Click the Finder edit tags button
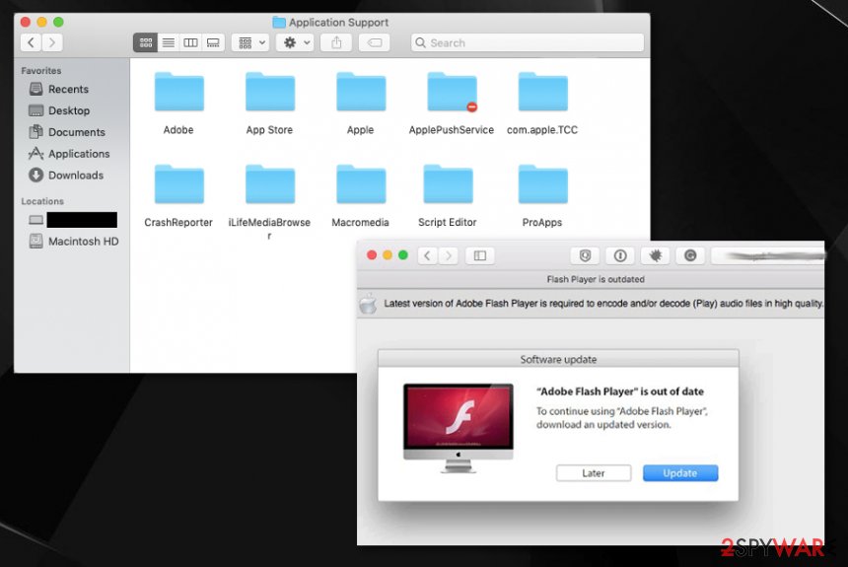Image resolution: width=848 pixels, height=567 pixels. click(x=375, y=42)
